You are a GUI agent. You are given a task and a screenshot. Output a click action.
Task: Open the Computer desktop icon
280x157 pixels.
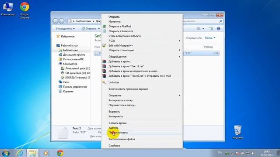pyautogui.click(x=8, y=9)
